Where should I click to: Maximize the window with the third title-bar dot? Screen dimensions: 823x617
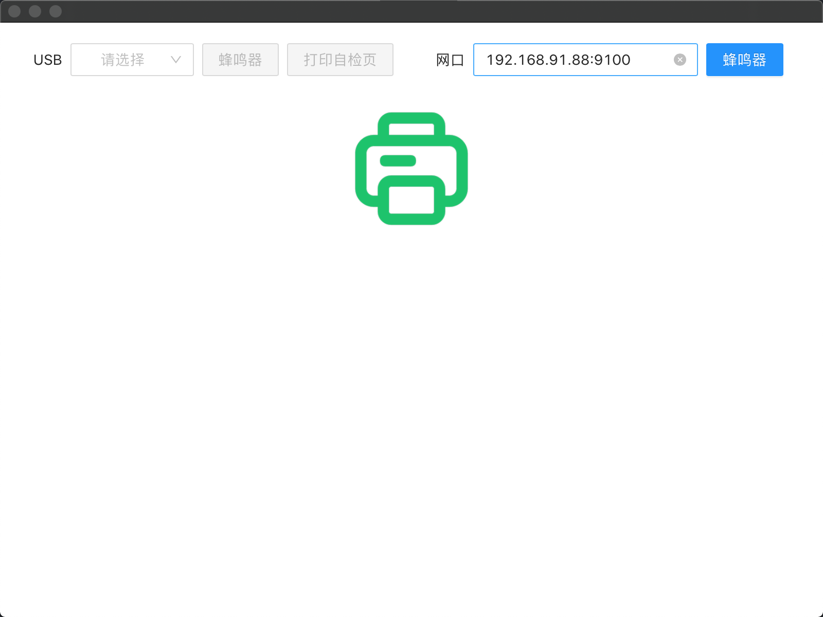[x=56, y=11]
